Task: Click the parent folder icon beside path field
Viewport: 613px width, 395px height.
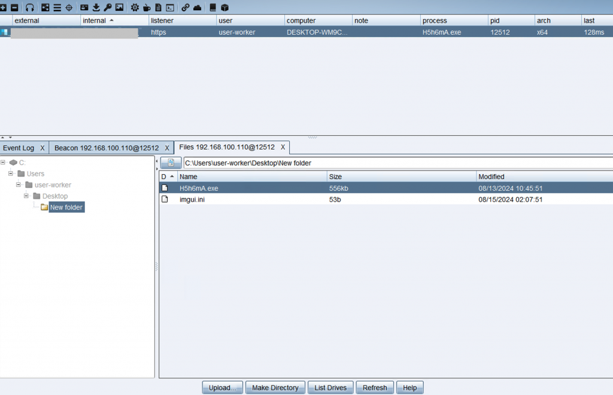Action: pos(171,163)
